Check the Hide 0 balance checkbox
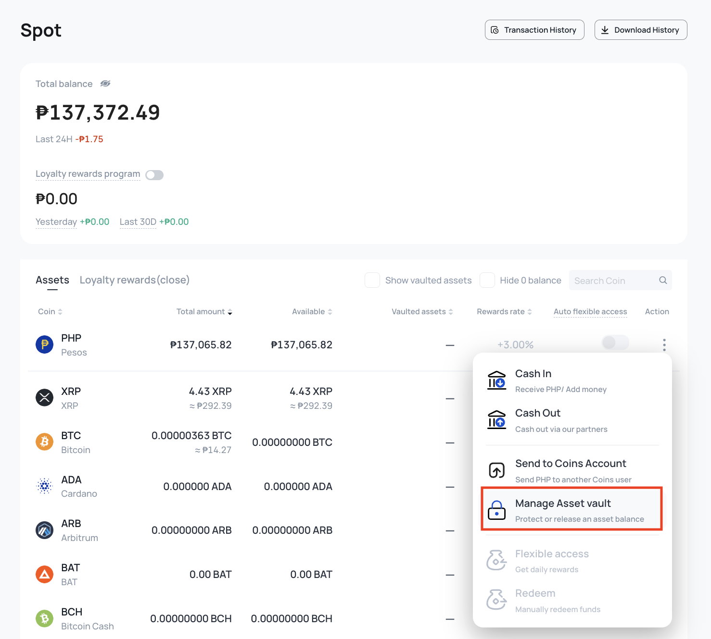Screen dimensions: 711x639 point(487,280)
